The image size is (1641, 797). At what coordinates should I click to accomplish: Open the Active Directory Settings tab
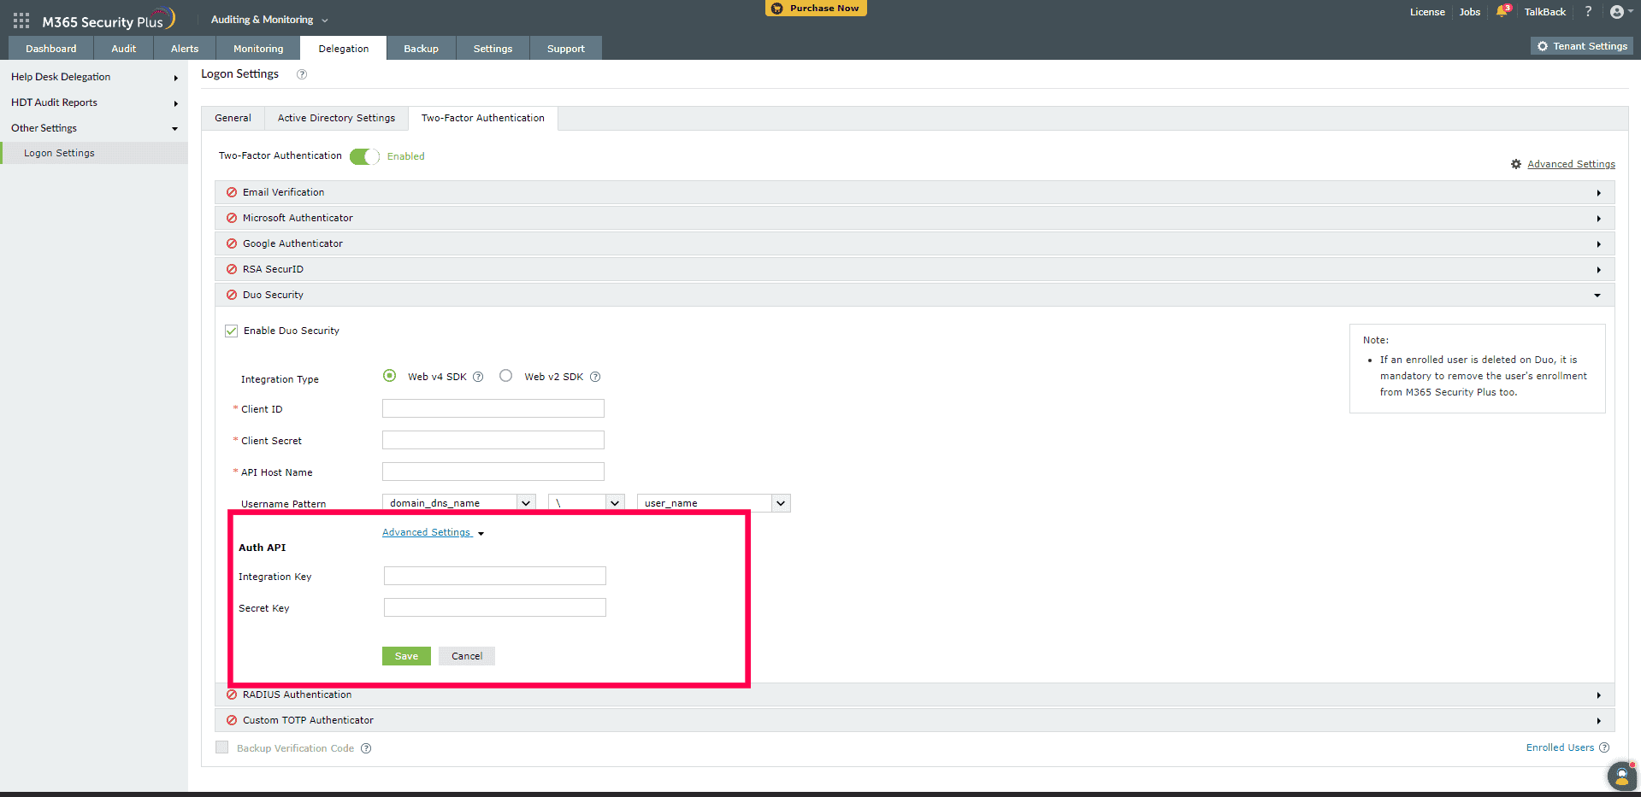[x=337, y=119]
